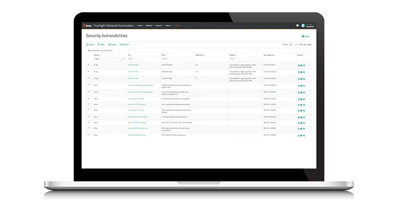Open the CVE-2014-7299 ID link
Screen dimensions: 398x212
coord(133,72)
